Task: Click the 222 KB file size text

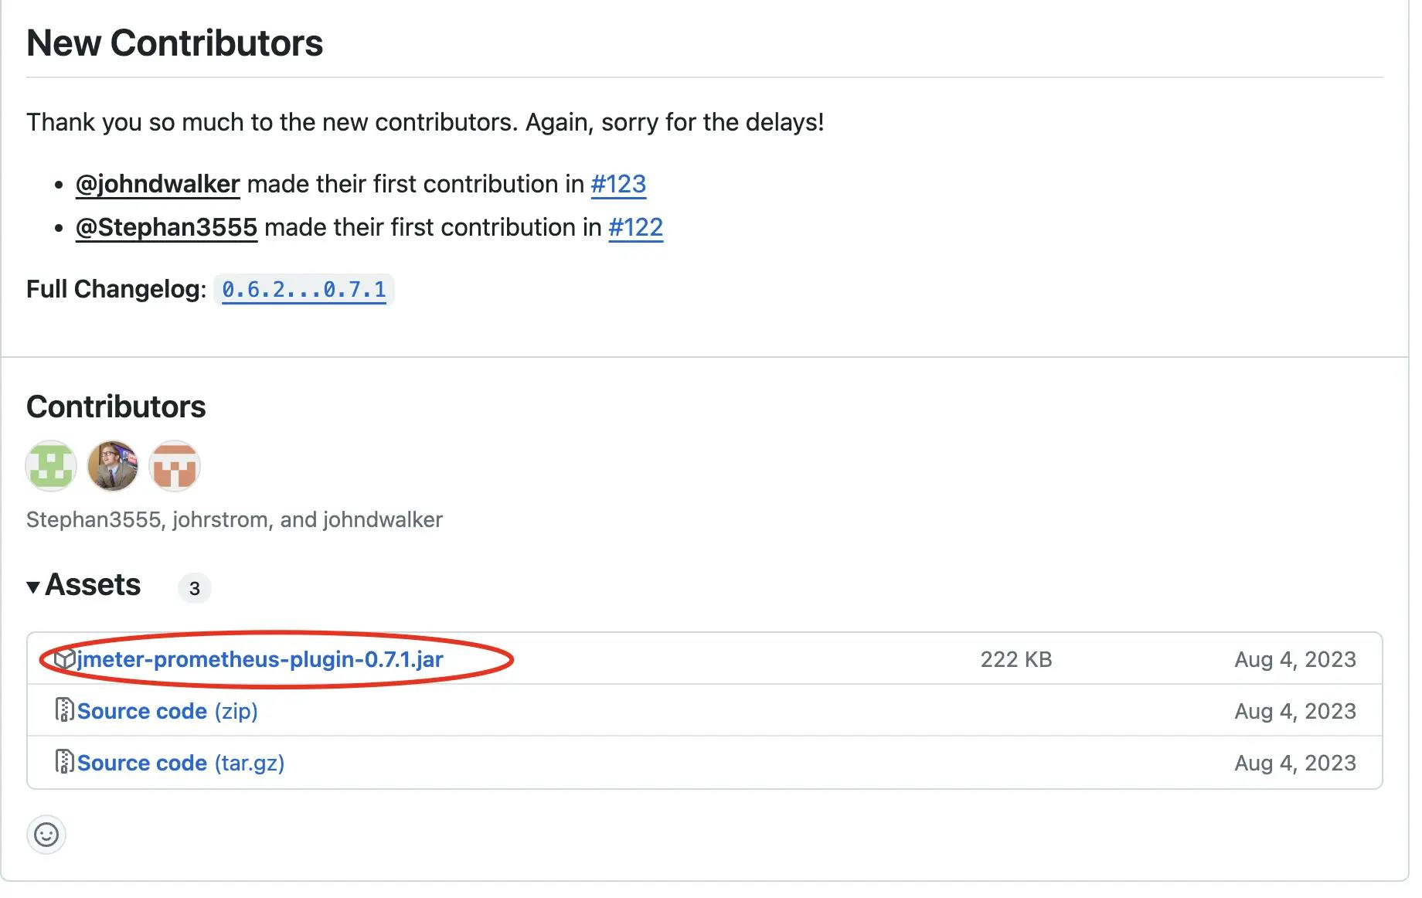Action: click(x=1015, y=659)
